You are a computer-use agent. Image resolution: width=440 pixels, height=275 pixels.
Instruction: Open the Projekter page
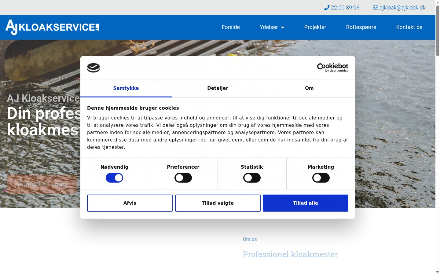point(315,27)
